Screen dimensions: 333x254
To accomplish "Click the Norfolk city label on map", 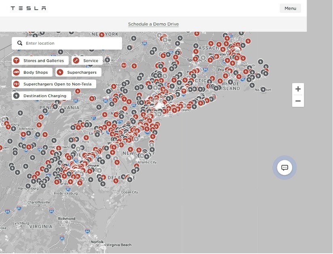I will (97, 242).
